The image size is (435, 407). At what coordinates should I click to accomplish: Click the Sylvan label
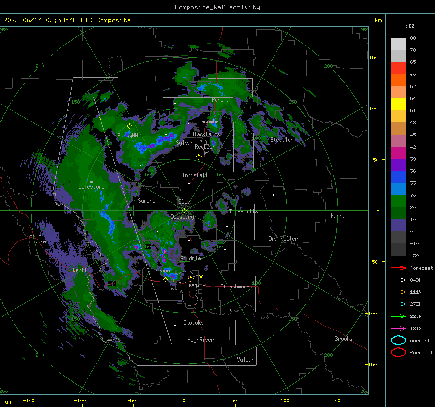[185, 143]
